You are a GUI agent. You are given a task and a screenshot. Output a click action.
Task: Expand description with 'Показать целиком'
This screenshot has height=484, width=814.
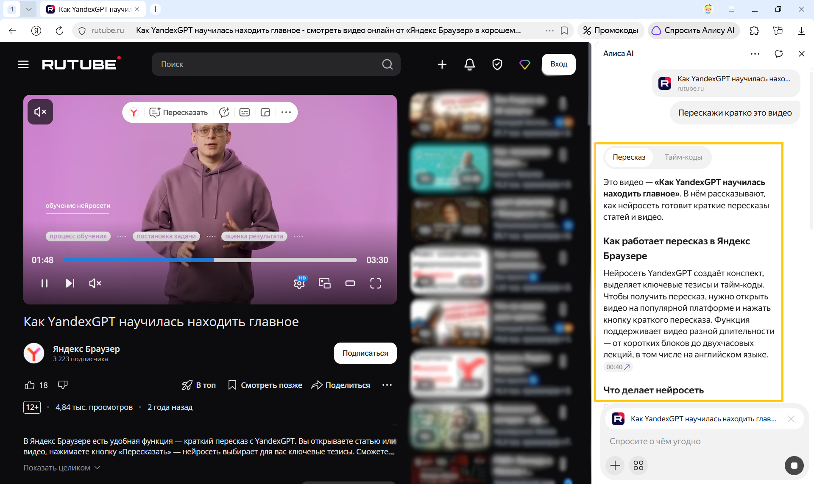pyautogui.click(x=62, y=467)
